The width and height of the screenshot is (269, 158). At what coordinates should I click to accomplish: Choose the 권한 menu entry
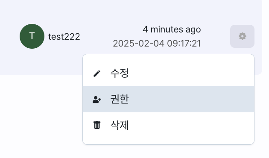[168, 99]
